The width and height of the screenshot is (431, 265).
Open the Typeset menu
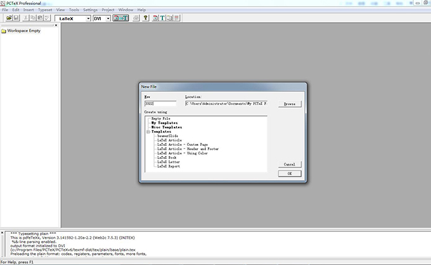click(x=45, y=10)
